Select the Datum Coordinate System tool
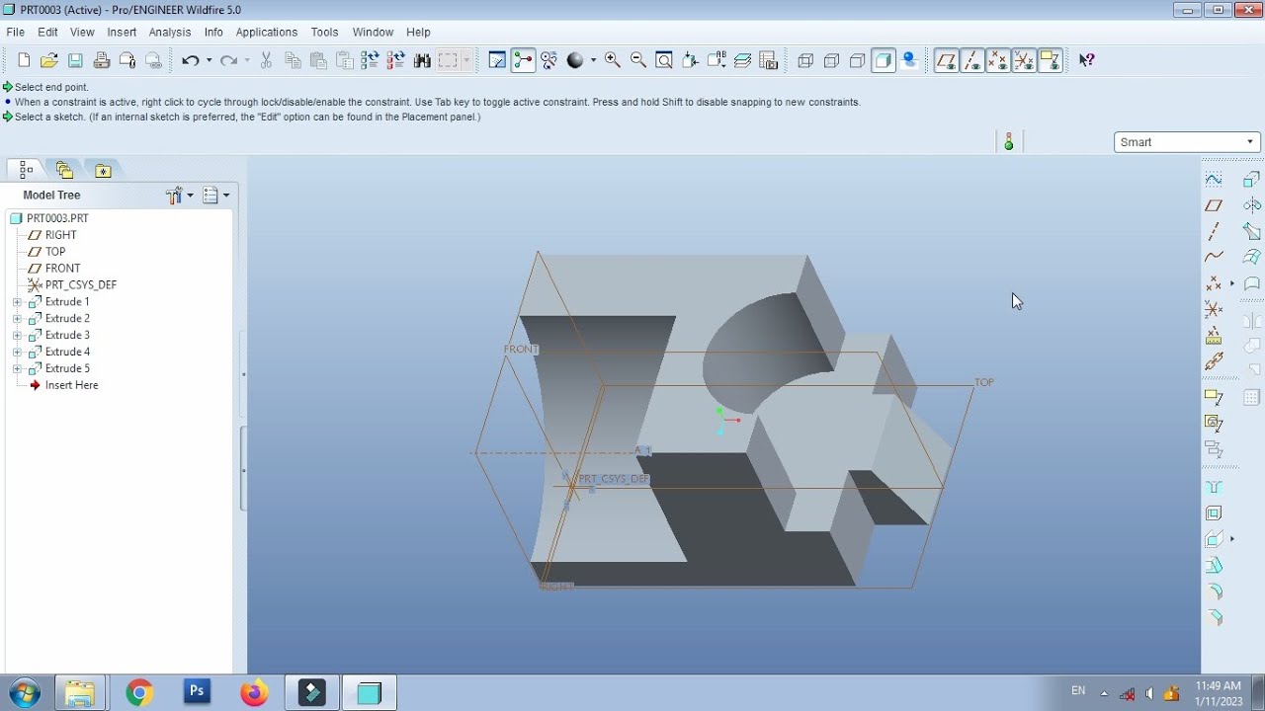Viewport: 1265px width, 711px height. pos(1214,308)
